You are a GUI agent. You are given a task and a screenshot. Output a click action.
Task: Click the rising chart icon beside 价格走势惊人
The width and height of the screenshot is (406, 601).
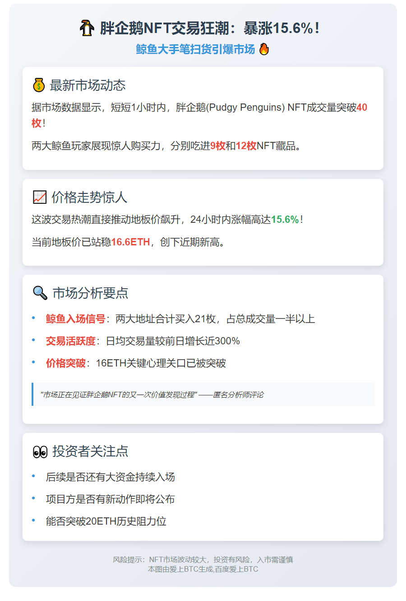(x=40, y=197)
